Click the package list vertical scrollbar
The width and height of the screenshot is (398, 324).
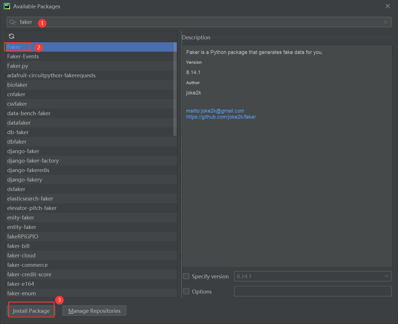(x=175, y=89)
